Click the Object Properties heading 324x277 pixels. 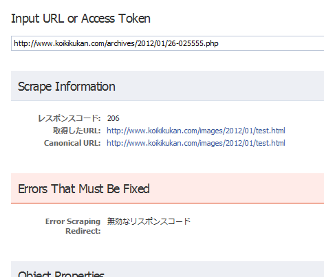tap(61, 274)
